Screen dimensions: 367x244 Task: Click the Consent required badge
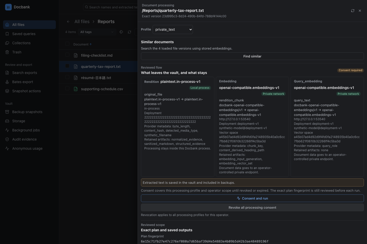[x=350, y=70]
